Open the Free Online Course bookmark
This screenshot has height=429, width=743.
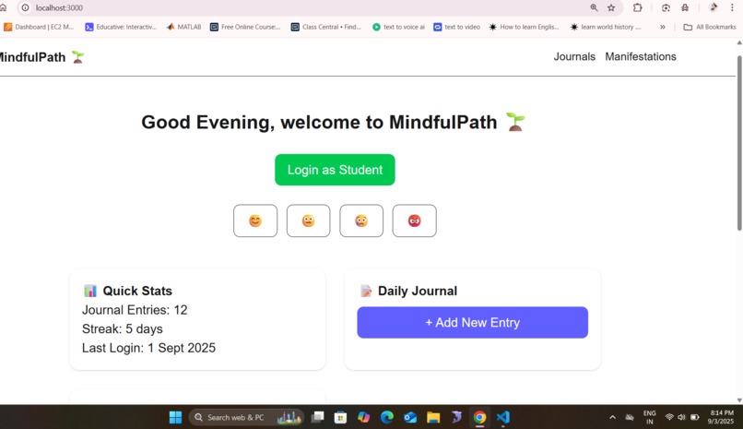(245, 27)
